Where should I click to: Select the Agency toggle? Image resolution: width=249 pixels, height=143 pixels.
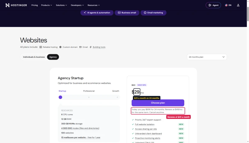coord(53,57)
